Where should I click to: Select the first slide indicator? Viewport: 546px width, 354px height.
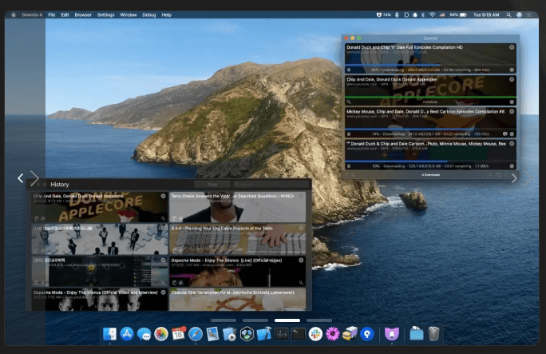click(224, 320)
